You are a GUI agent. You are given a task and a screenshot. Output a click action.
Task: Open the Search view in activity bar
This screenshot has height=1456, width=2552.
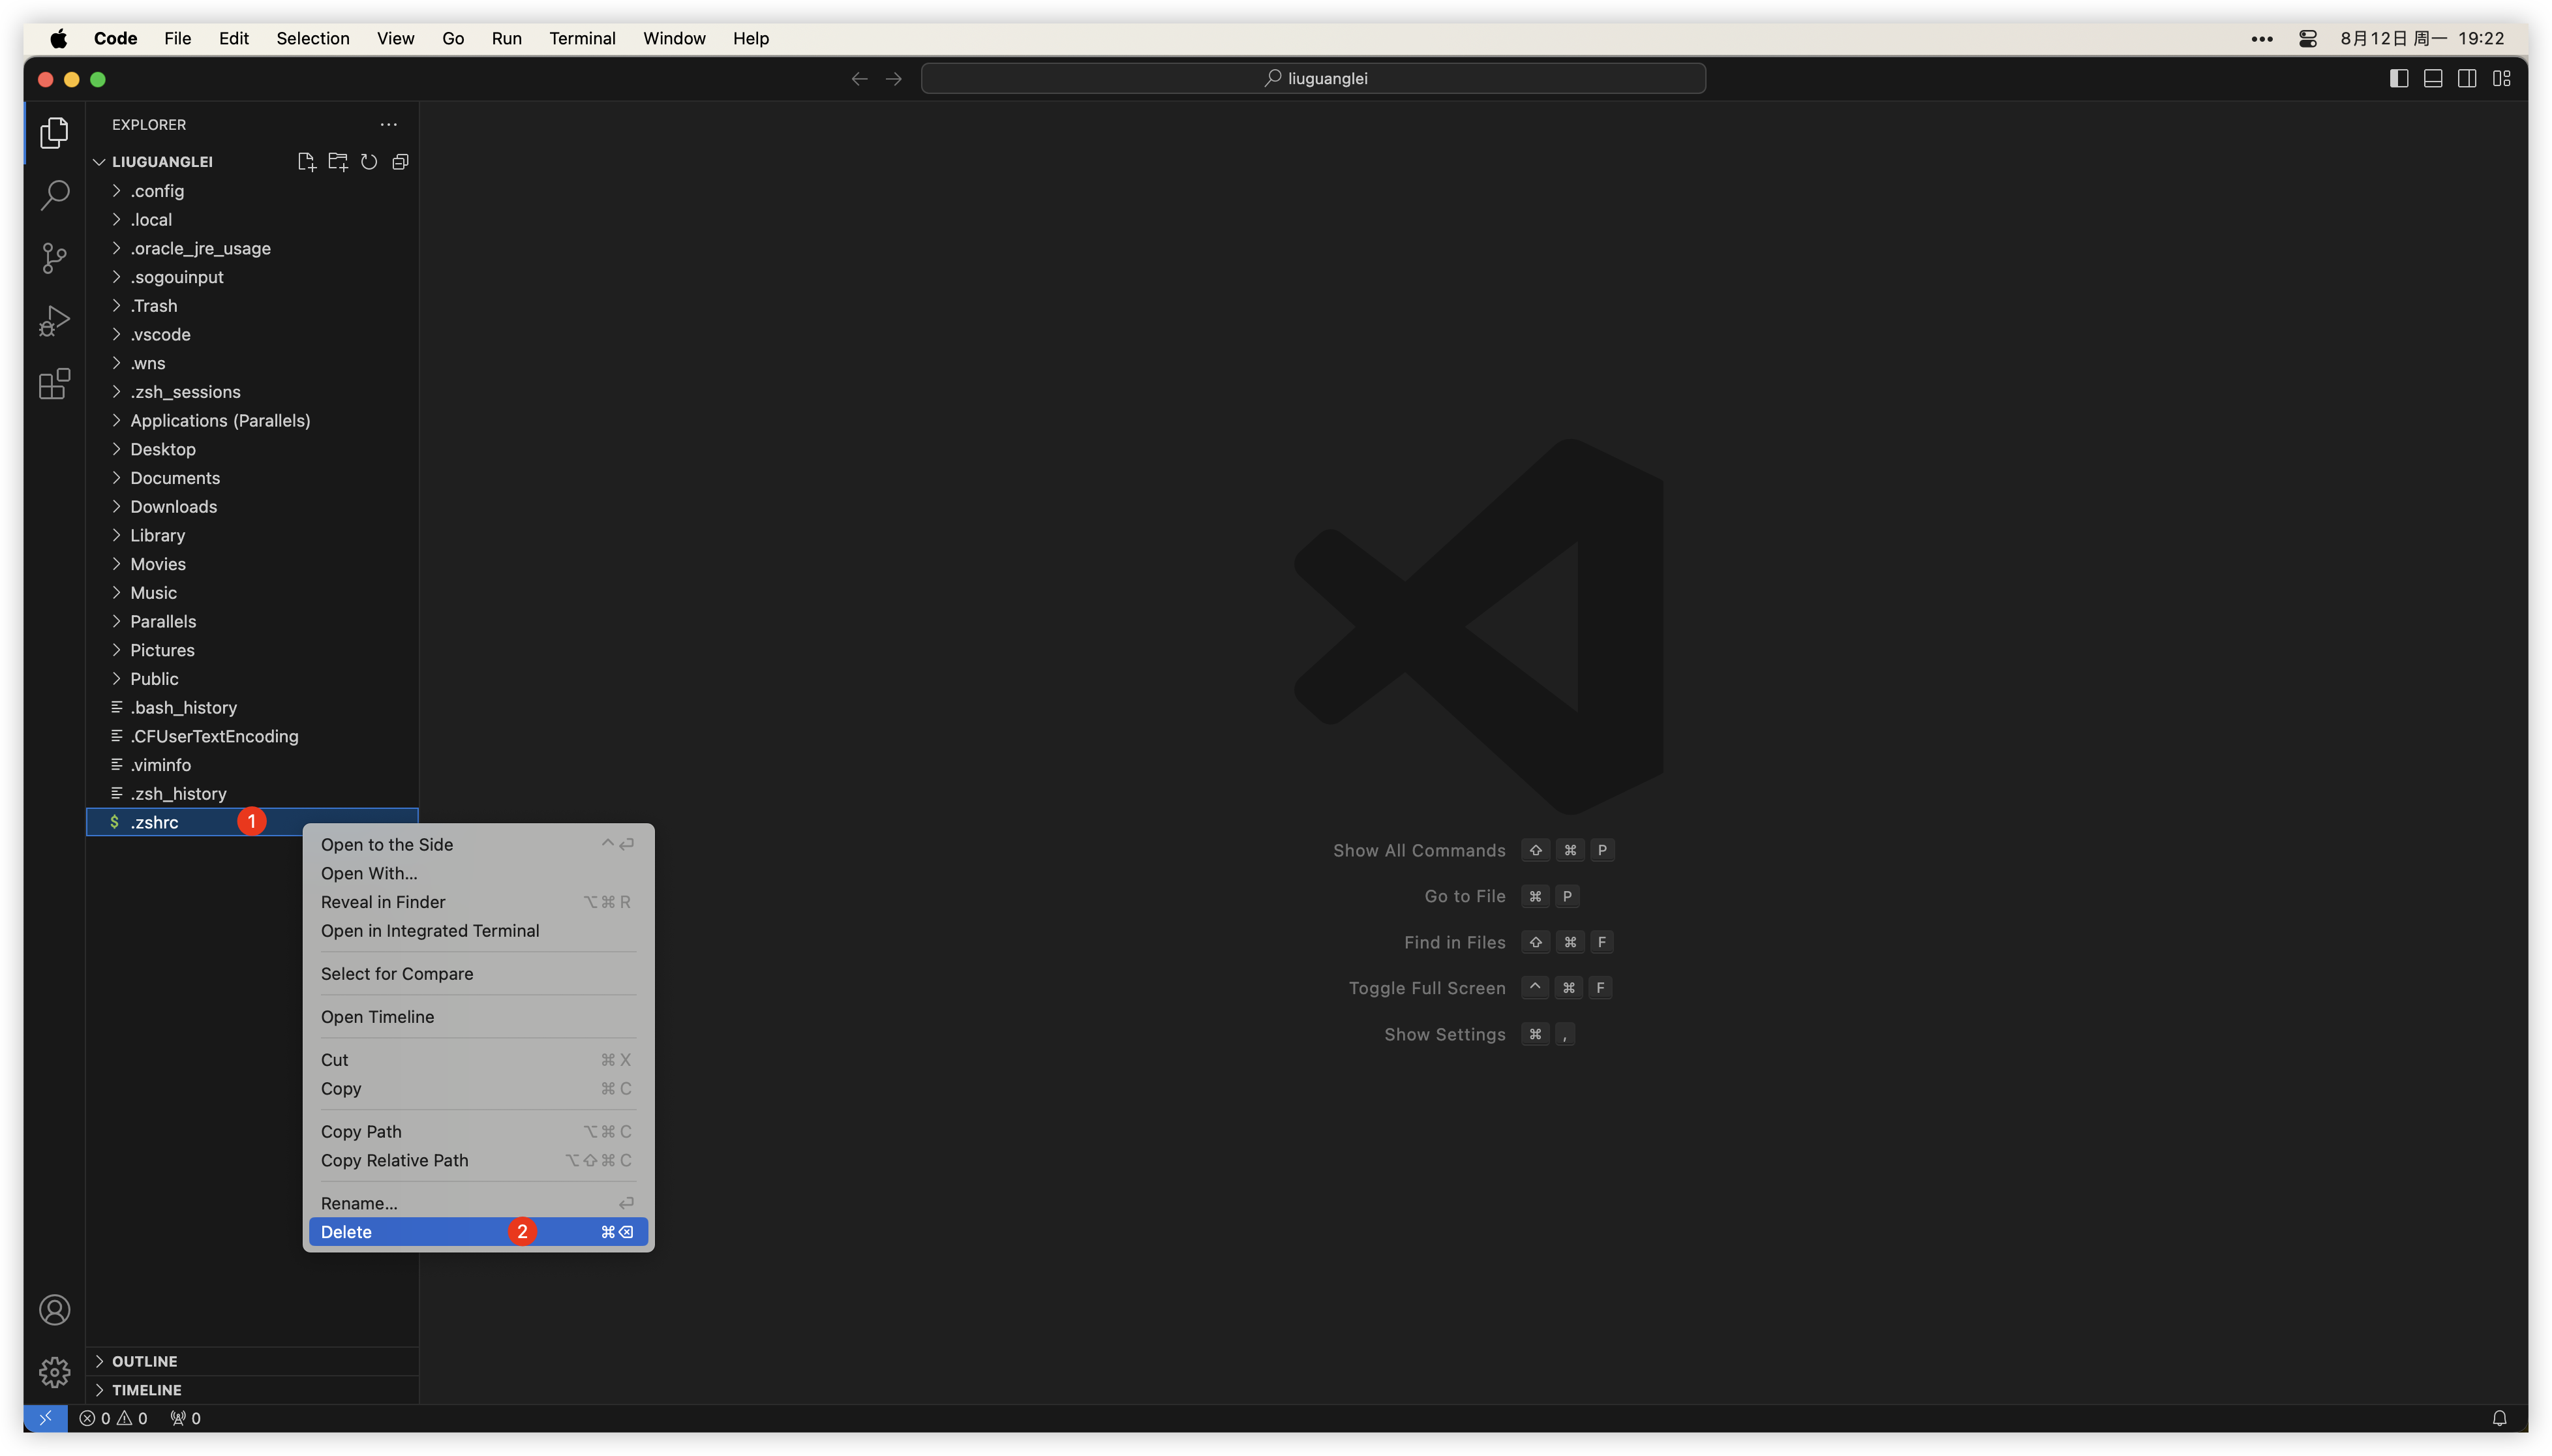(x=54, y=195)
